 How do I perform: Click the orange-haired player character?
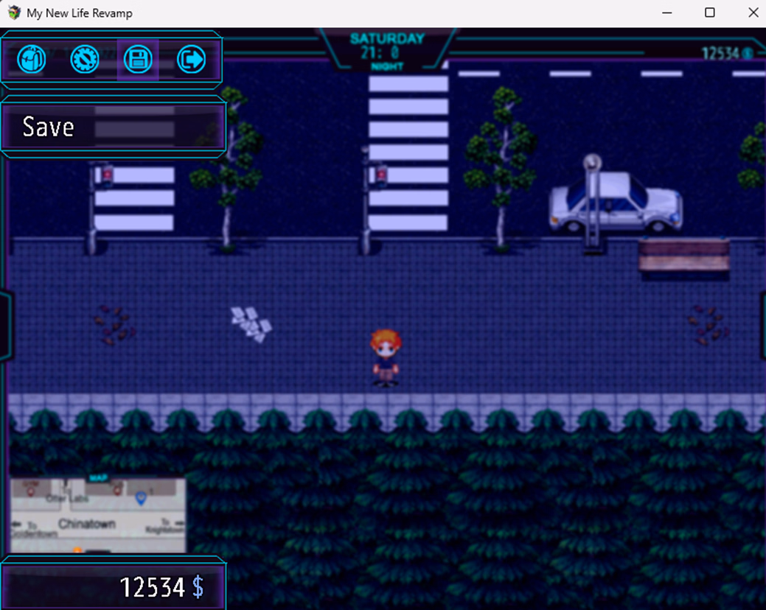coord(385,358)
